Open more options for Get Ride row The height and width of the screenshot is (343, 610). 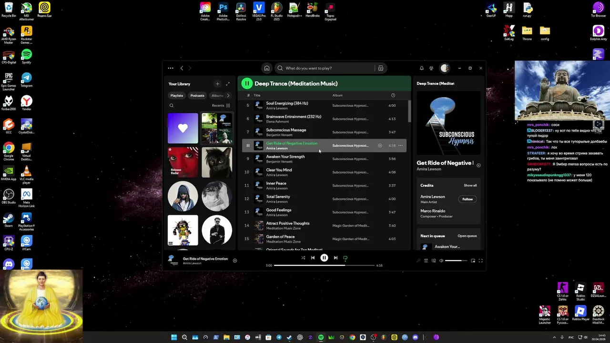point(400,145)
